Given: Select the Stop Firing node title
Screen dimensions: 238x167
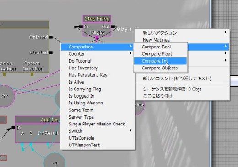Looking at the screenshot, I should point(97,19).
